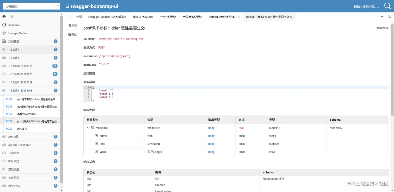394x192 pixels.
Task: Click the 复制文档 copy document button
Action: (x=383, y=28)
